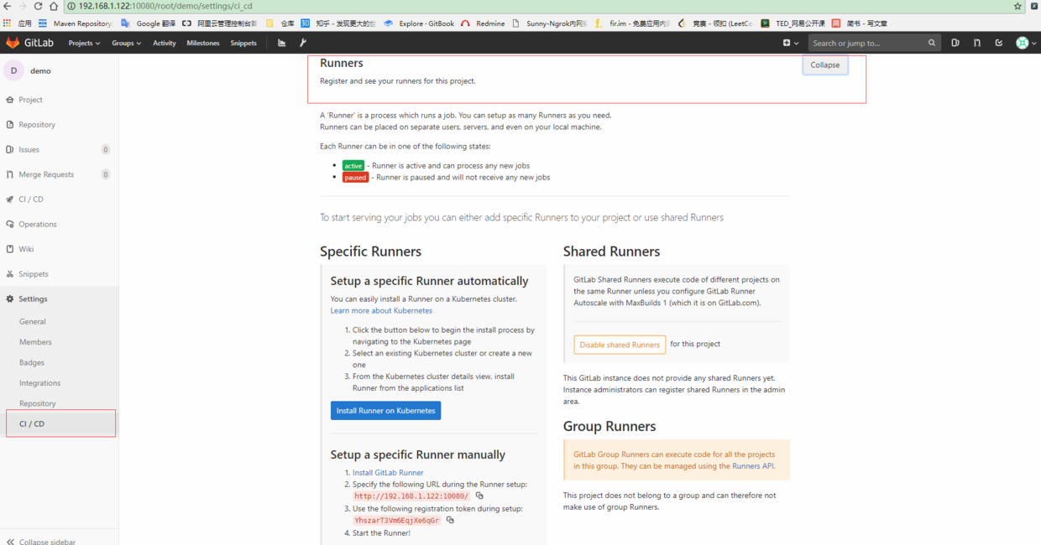Click the GitLab logo in the navbar

coord(29,43)
